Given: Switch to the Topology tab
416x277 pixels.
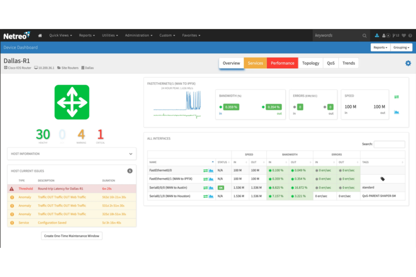Looking at the screenshot, I should click(311, 63).
